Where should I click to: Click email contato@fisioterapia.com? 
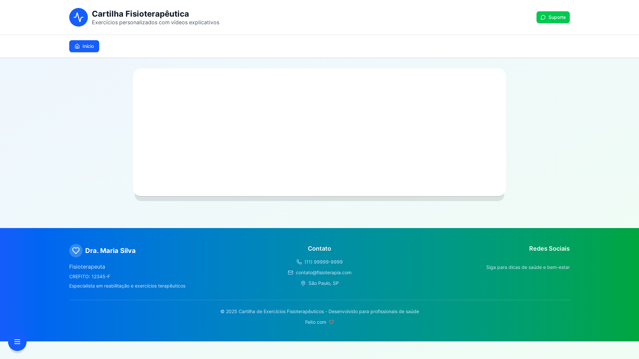[x=323, y=273]
